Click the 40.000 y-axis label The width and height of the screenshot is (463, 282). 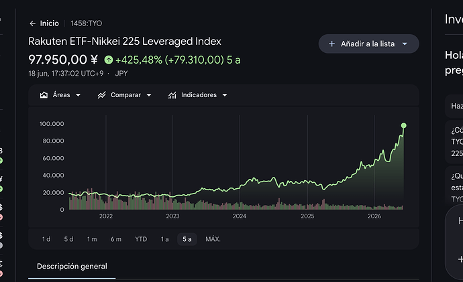pyautogui.click(x=53, y=175)
